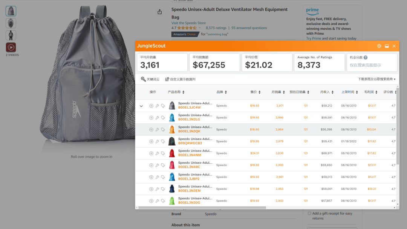The width and height of the screenshot is (407, 229).
Task: Click pin icon for row B00EL3JC4W
Action: pyautogui.click(x=157, y=106)
